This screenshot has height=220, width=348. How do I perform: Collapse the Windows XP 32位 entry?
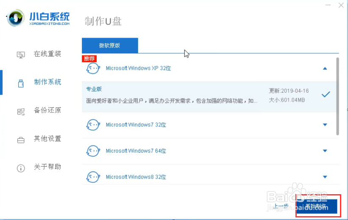pos(325,69)
